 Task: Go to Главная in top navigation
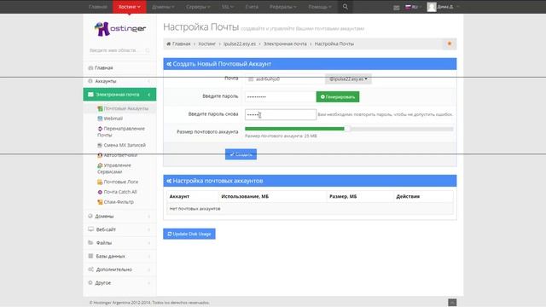click(98, 7)
